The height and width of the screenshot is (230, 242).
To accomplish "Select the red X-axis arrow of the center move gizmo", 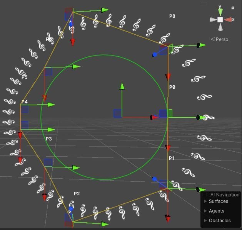I will click(154, 117).
